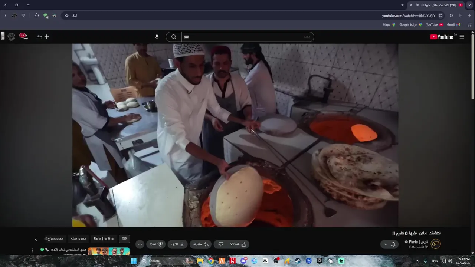The width and height of the screenshot is (475, 267).
Task: Bookmark this page with the star icon
Action: [x=67, y=16]
